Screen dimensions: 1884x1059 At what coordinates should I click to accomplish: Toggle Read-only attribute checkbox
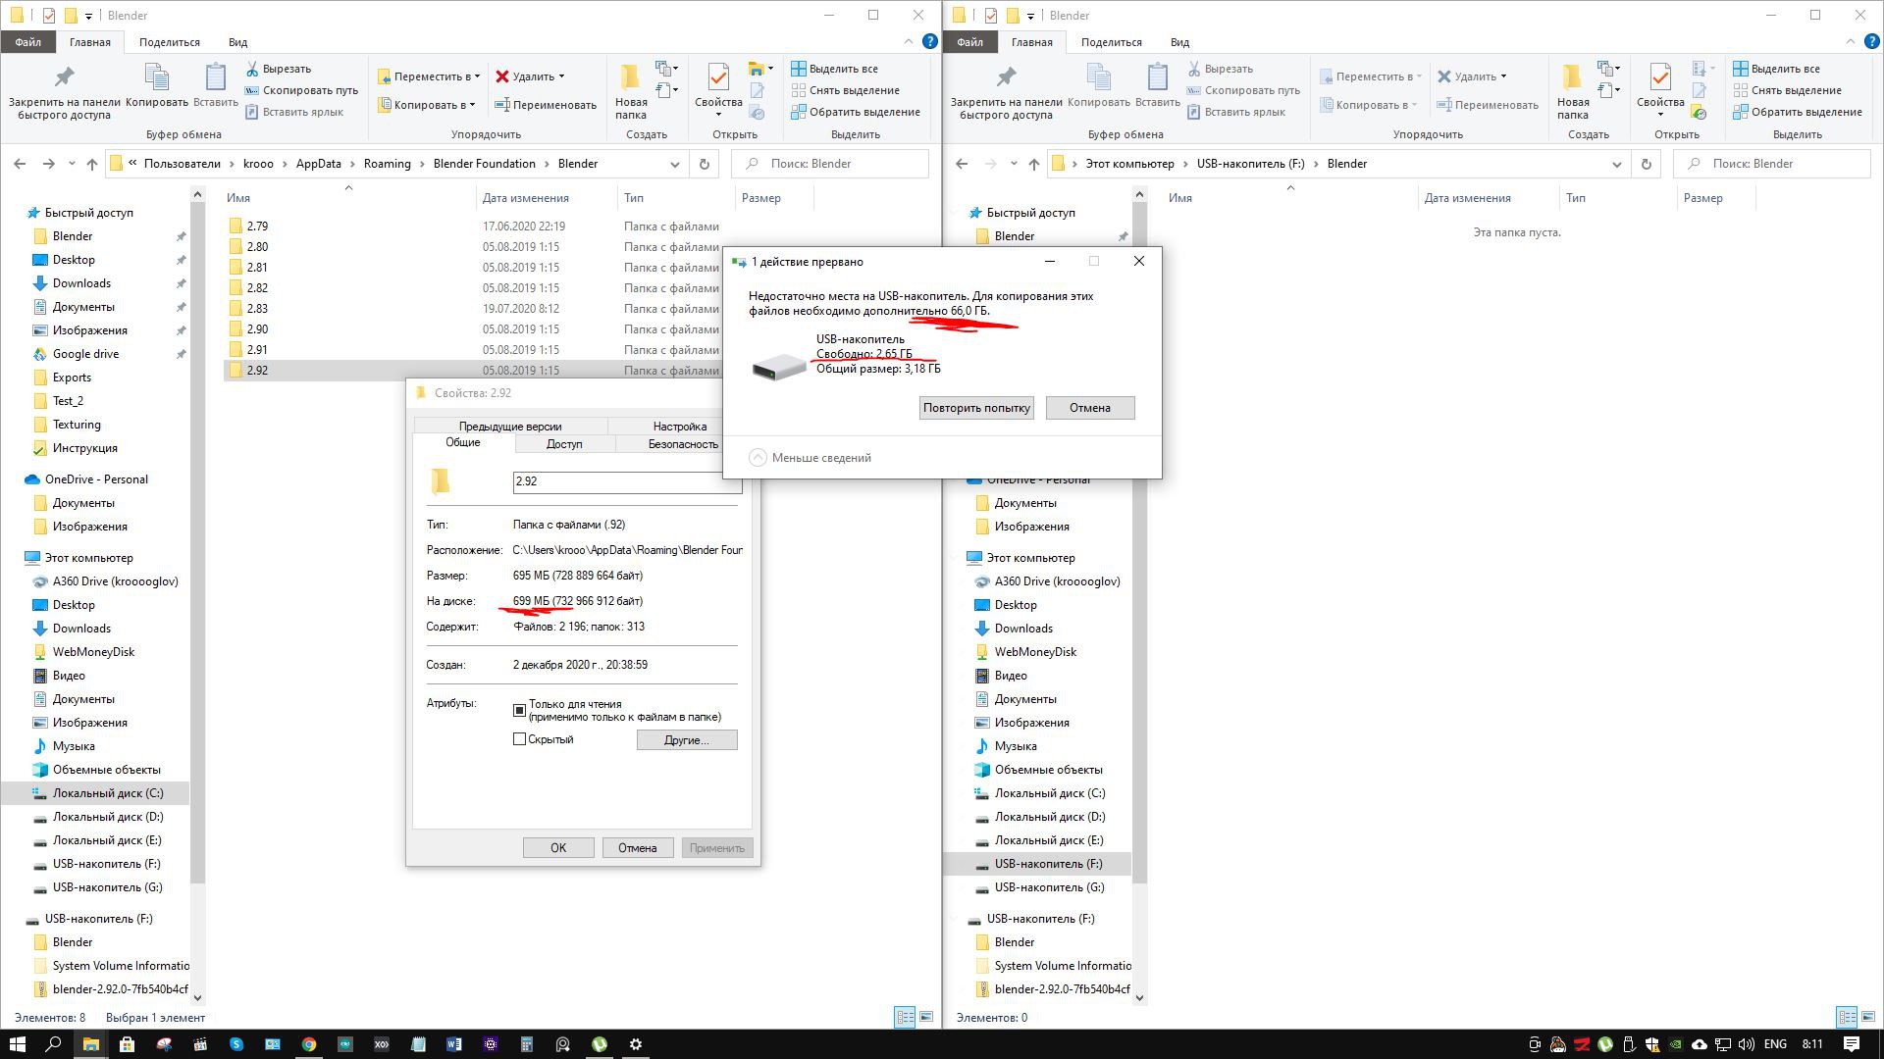tap(519, 710)
